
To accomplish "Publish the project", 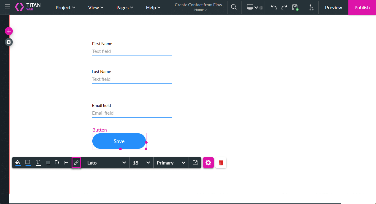I will [x=362, y=7].
